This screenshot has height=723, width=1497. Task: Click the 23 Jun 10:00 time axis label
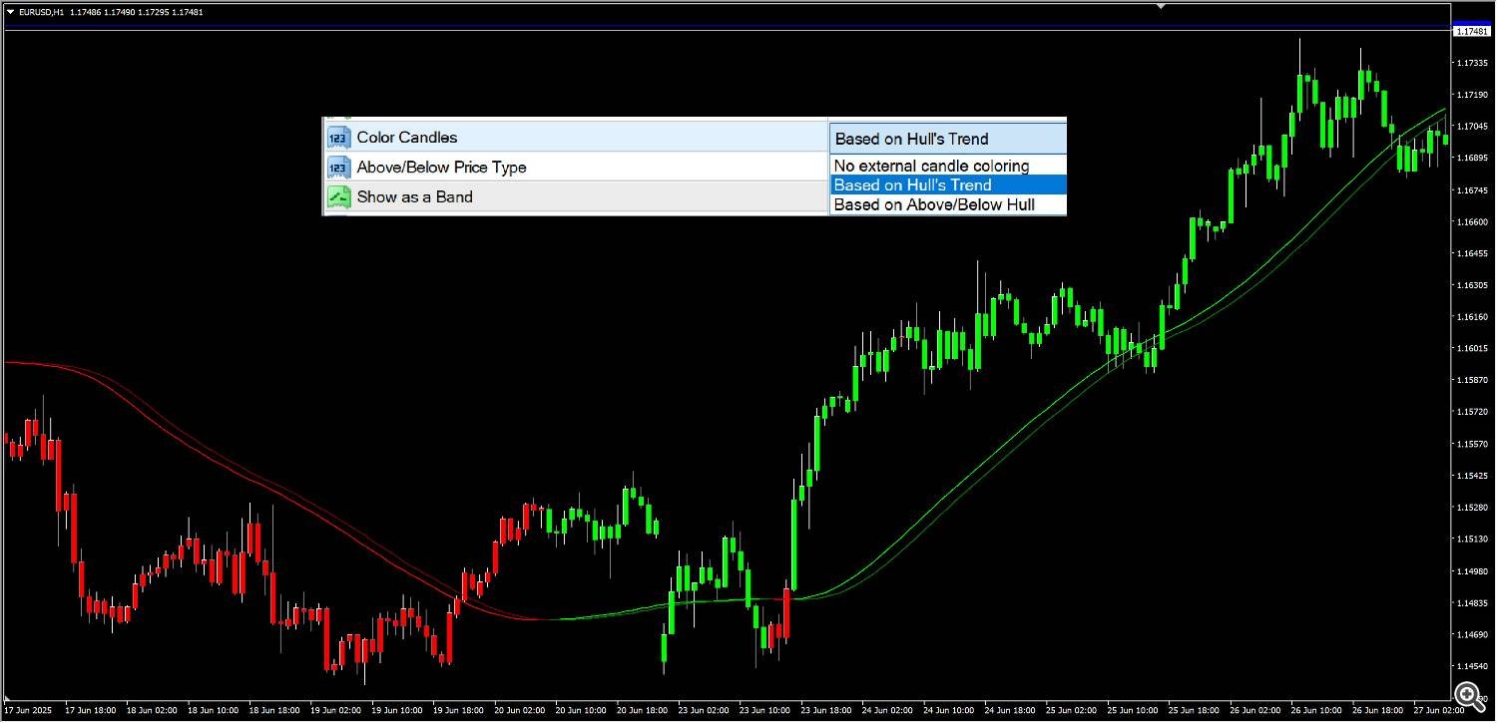click(766, 711)
